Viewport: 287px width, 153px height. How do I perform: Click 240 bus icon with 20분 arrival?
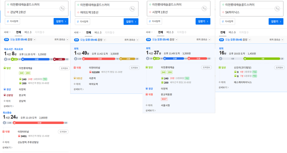click(162, 78)
